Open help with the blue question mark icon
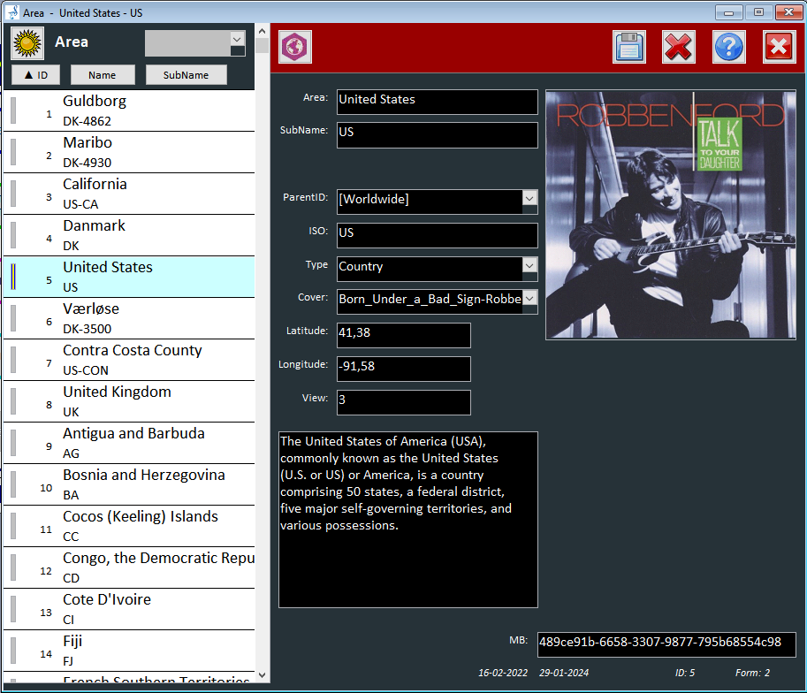 click(728, 47)
